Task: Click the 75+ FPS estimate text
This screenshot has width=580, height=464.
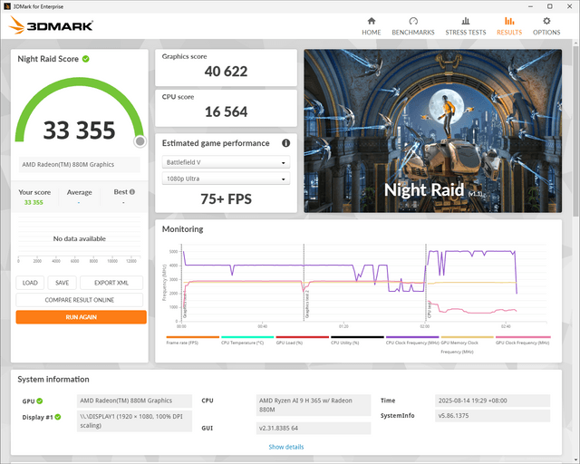Action: (226, 199)
